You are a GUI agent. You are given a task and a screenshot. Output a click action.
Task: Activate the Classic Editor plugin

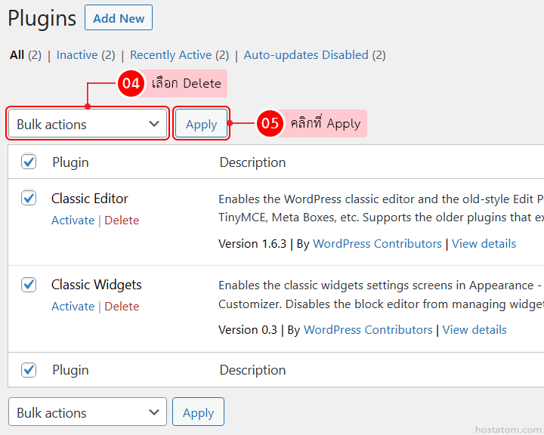click(x=73, y=221)
